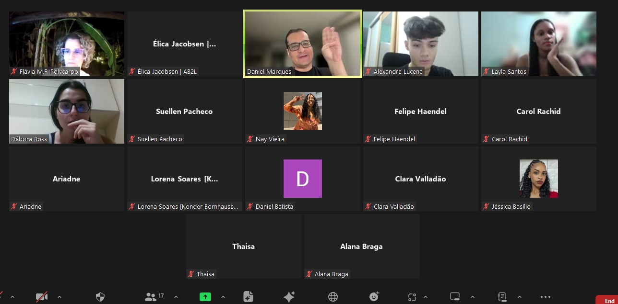Viewport: 618px width, 304px height.
Task: Click muted mic icon beside Ariadne label
Action: (x=14, y=207)
